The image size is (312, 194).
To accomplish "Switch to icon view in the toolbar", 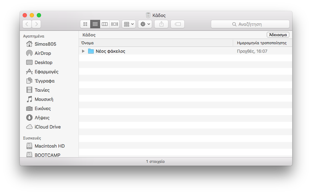I will click(x=85, y=24).
